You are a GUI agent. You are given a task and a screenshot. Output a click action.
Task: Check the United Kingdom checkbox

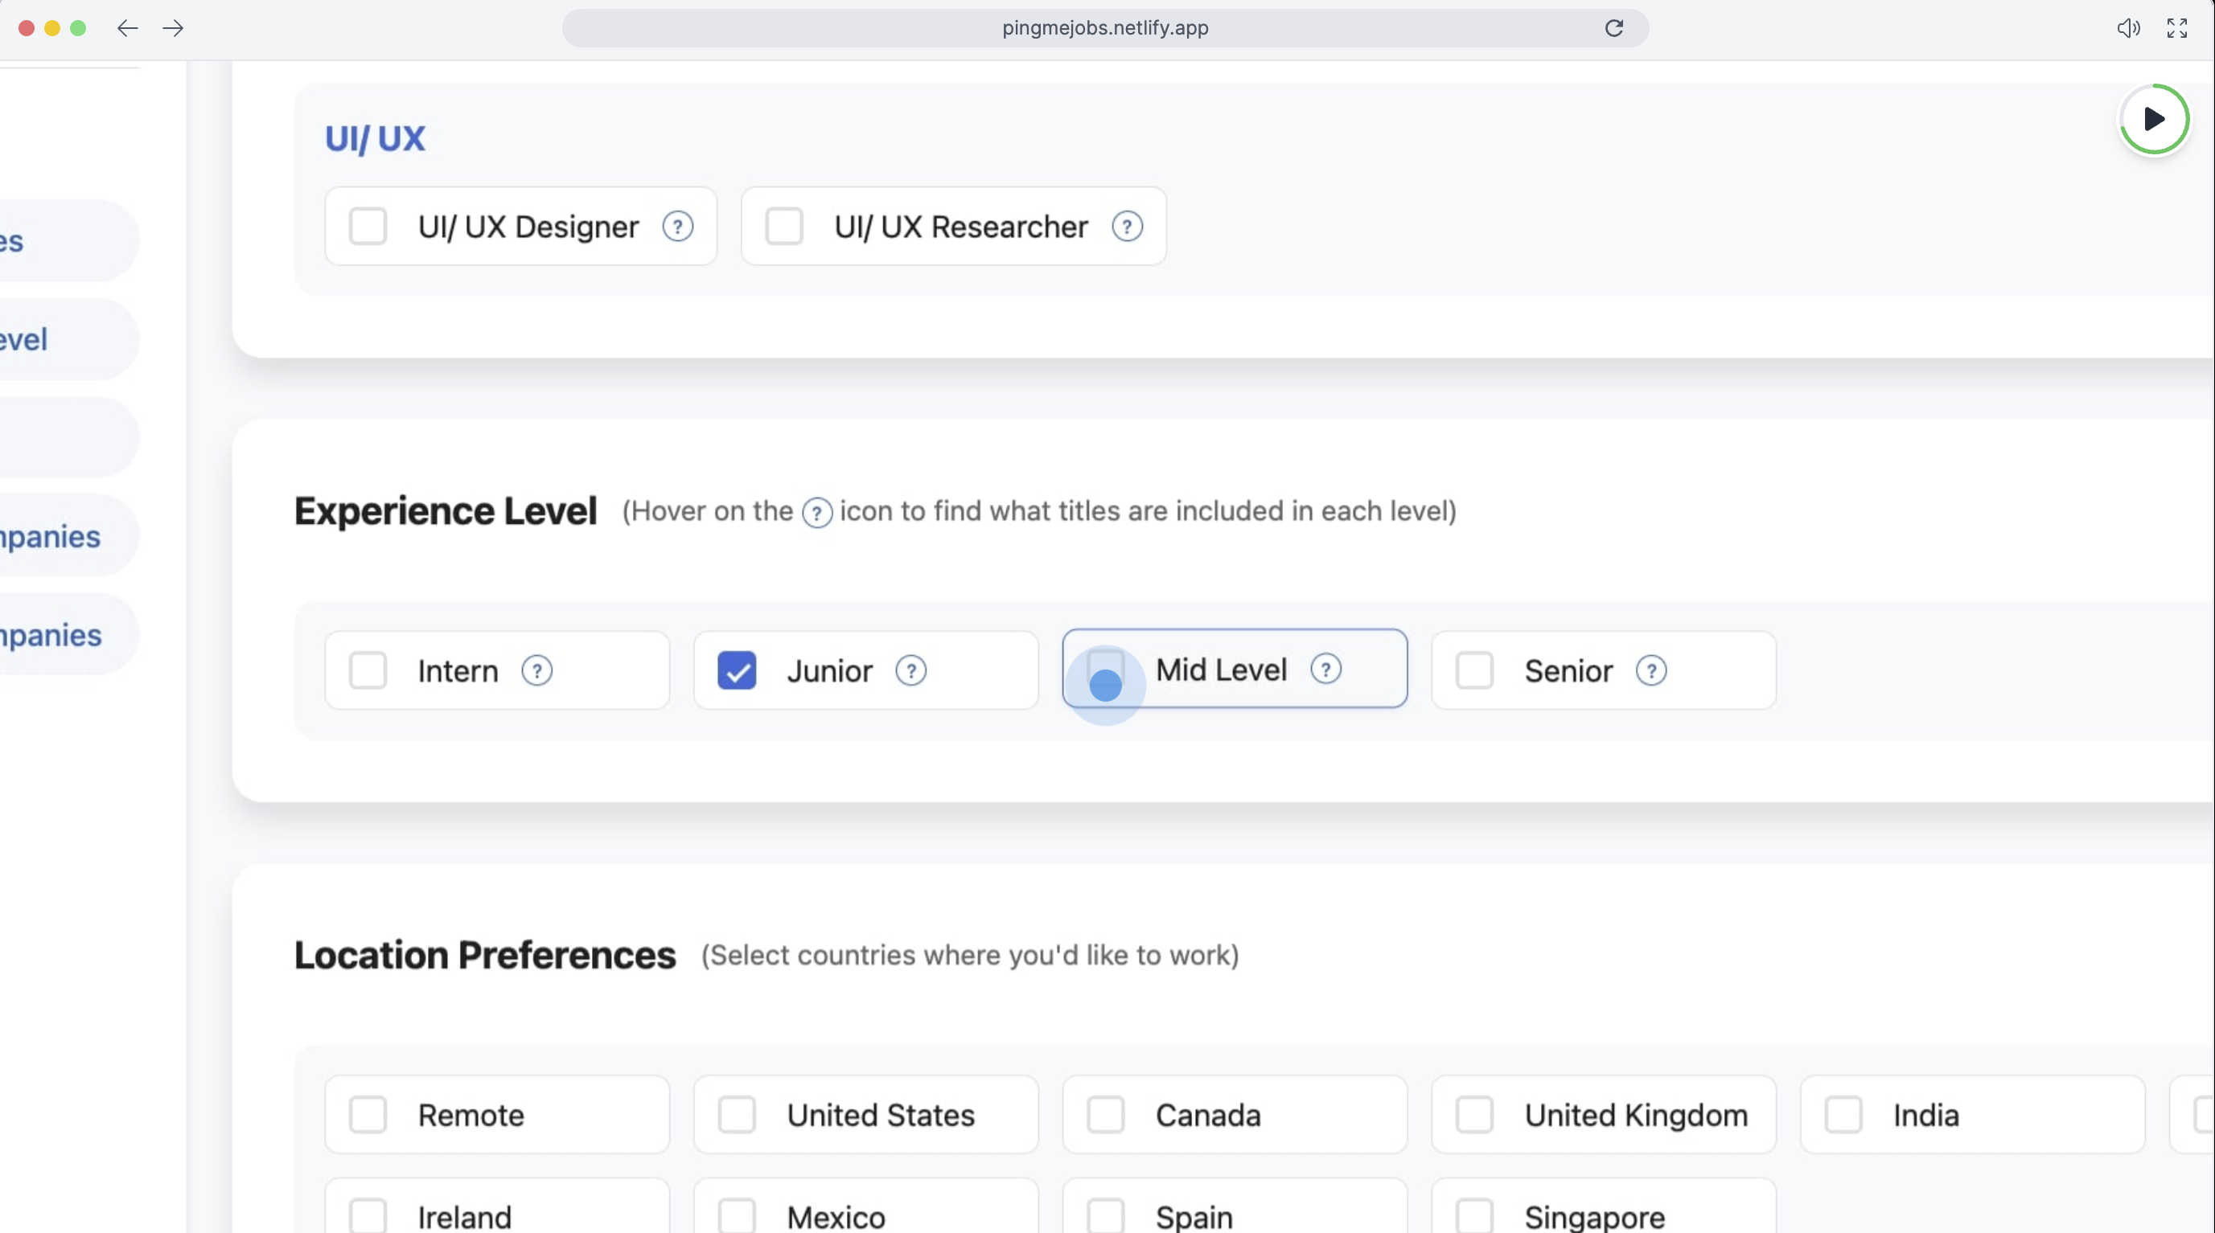click(x=1475, y=1116)
